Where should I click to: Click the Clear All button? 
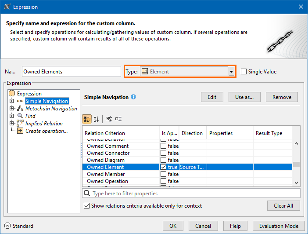point(283,206)
